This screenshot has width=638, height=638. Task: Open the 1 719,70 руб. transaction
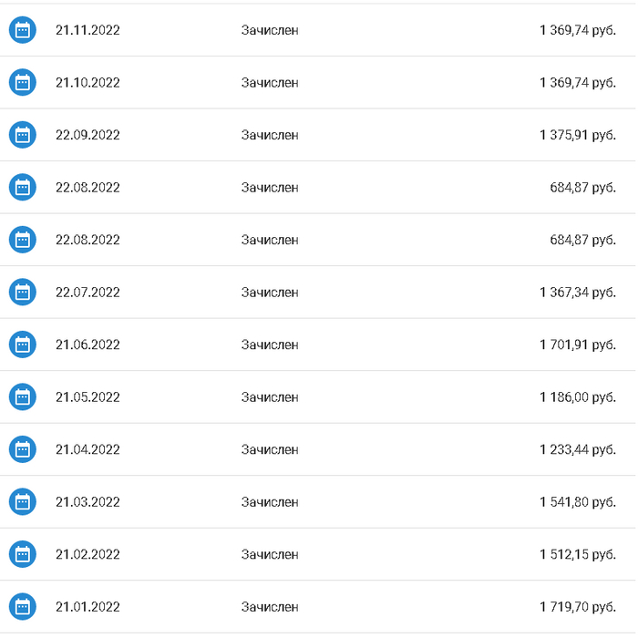coord(318,607)
